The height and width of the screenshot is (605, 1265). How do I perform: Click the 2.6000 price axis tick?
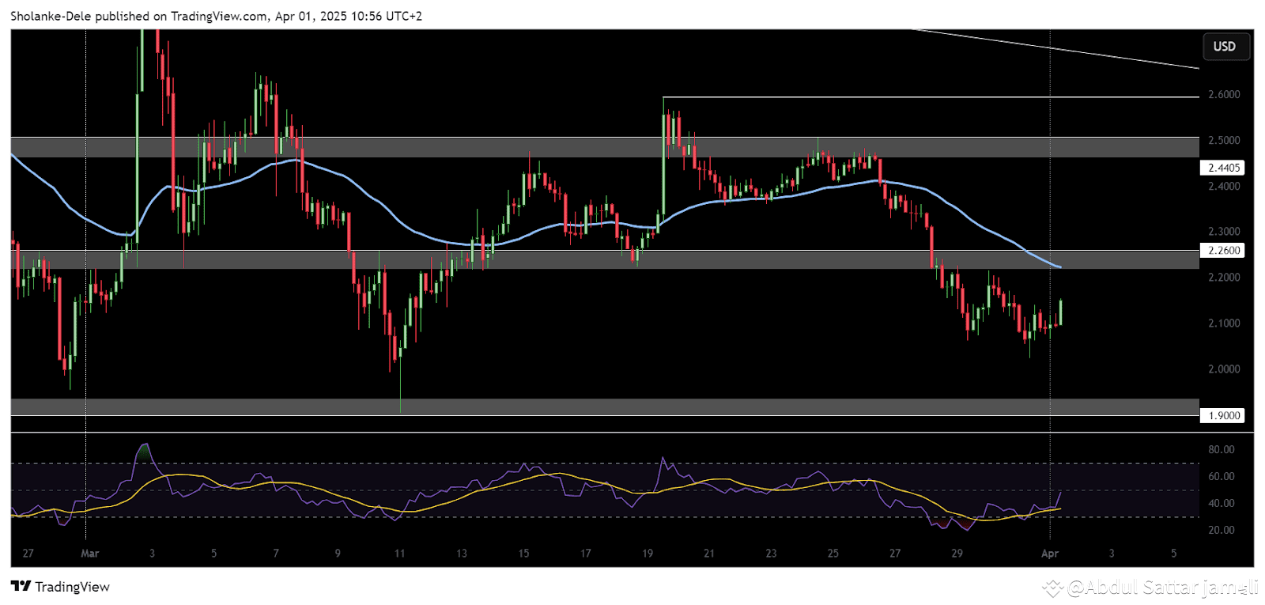[x=1224, y=94]
